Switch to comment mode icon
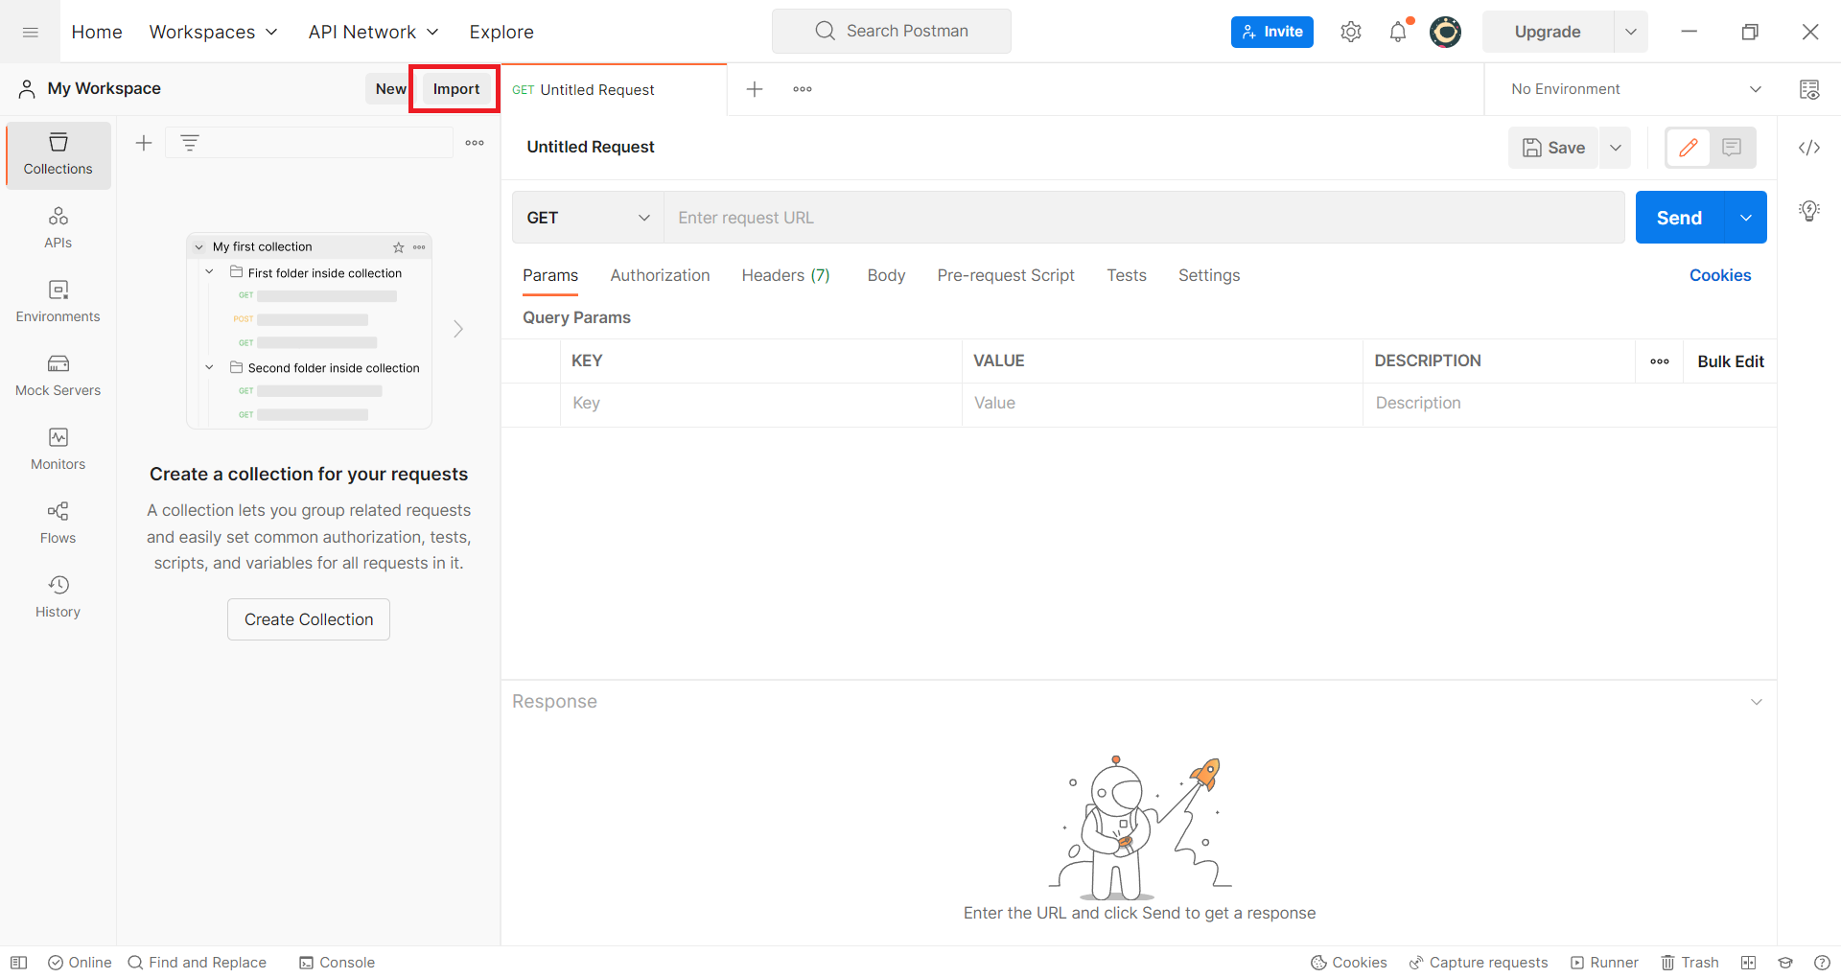Screen dimensions: 1841x978 click(x=1732, y=148)
